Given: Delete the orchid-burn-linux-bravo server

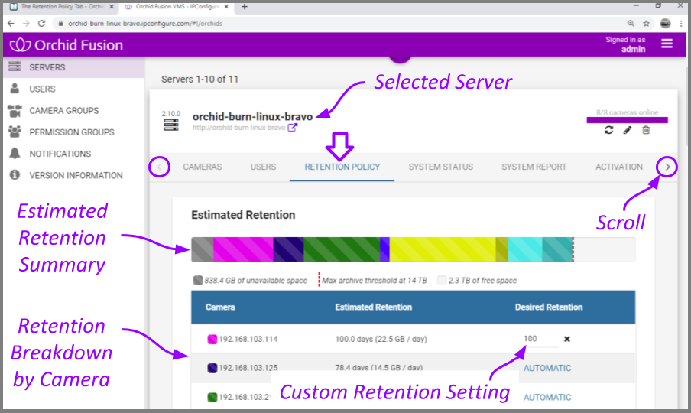Looking at the screenshot, I should [x=646, y=130].
